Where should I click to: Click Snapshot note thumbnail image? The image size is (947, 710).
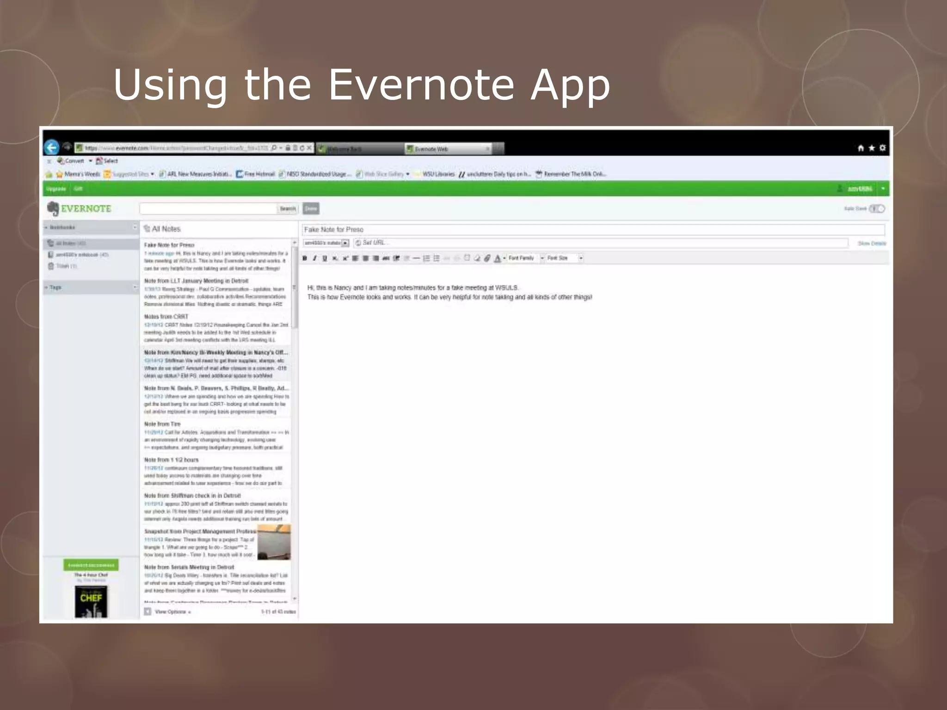274,542
